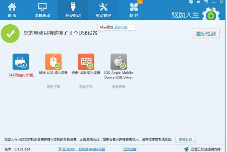This screenshot has height=152, width=227.
Task: Click 驱动正常 under the Apple device
Action: click(x=118, y=87)
